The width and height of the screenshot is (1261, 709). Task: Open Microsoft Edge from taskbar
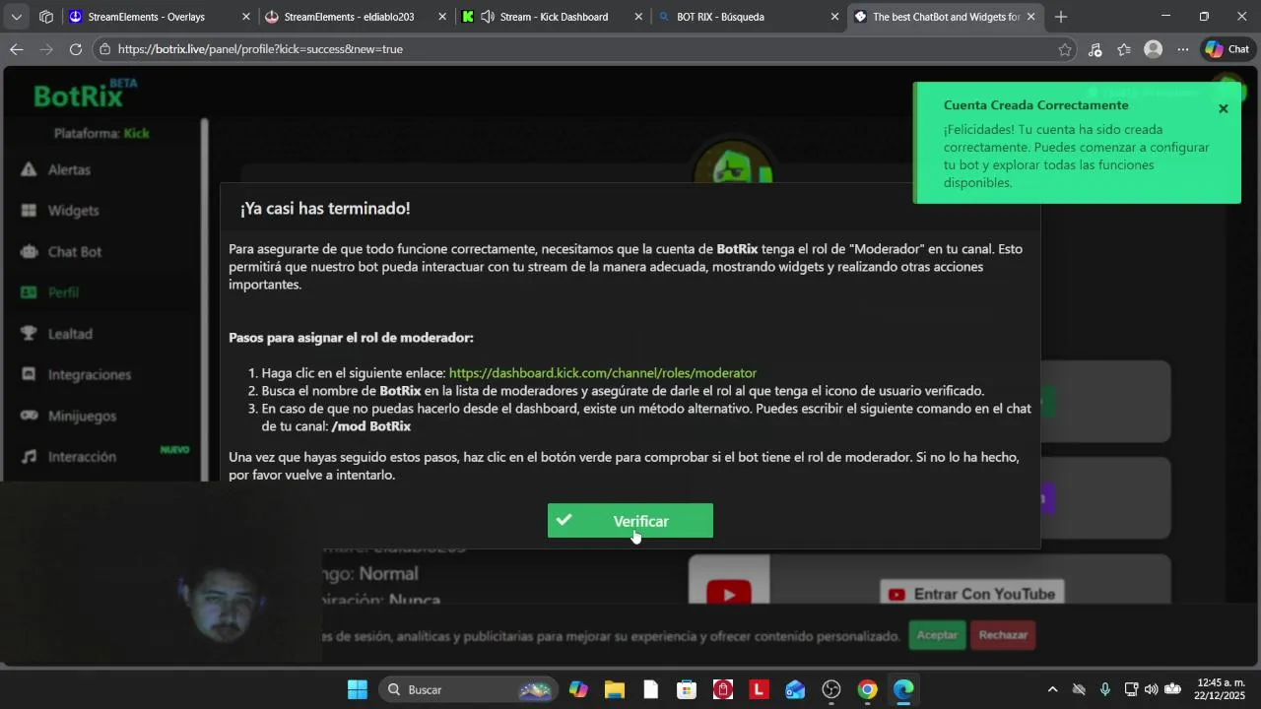pyautogui.click(x=903, y=689)
